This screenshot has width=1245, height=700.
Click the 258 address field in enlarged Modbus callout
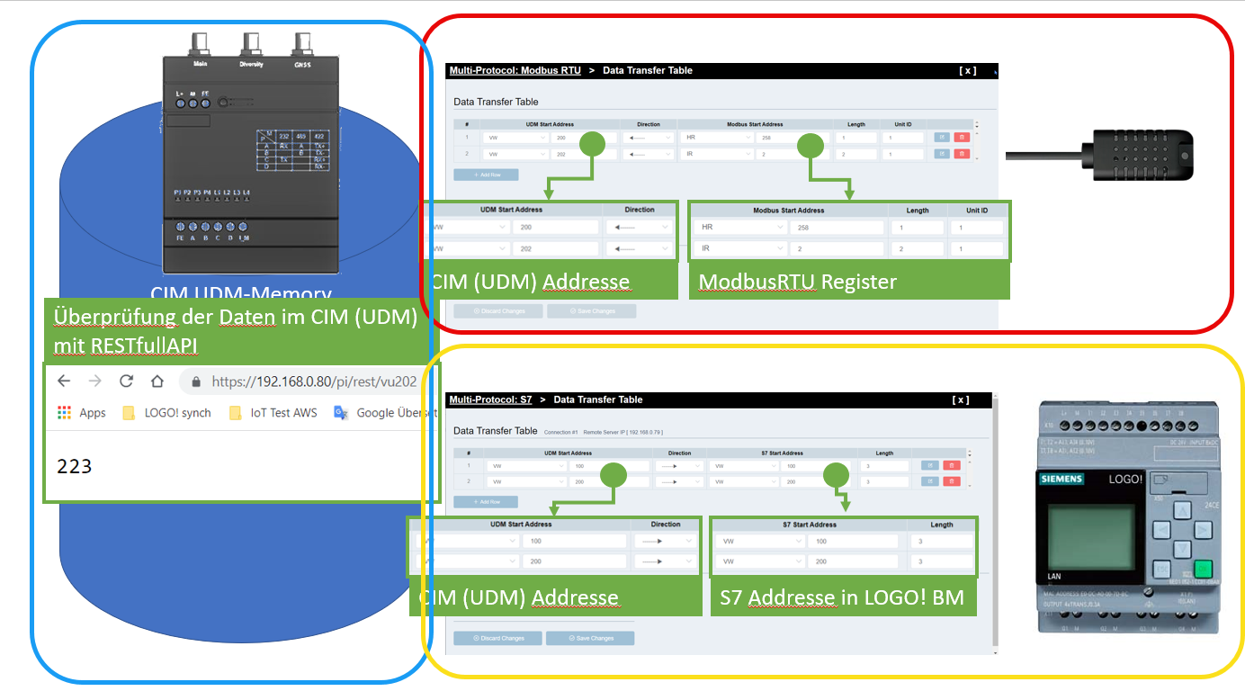[x=837, y=228]
